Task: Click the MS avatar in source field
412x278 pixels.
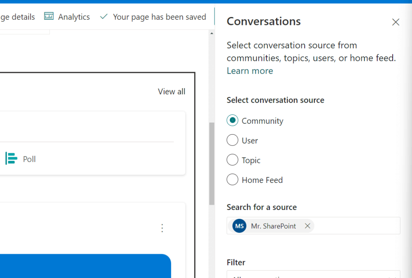Action: coord(239,226)
